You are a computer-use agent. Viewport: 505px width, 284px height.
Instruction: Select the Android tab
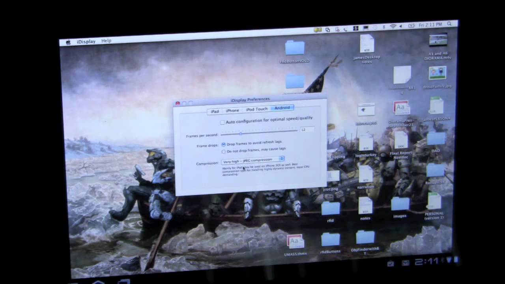coord(282,108)
